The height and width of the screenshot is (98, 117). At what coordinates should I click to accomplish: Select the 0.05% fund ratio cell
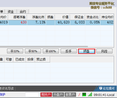pos(95,22)
